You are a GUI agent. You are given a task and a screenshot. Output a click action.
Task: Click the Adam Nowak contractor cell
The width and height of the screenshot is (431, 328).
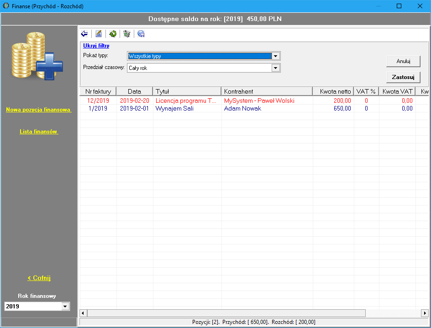267,108
